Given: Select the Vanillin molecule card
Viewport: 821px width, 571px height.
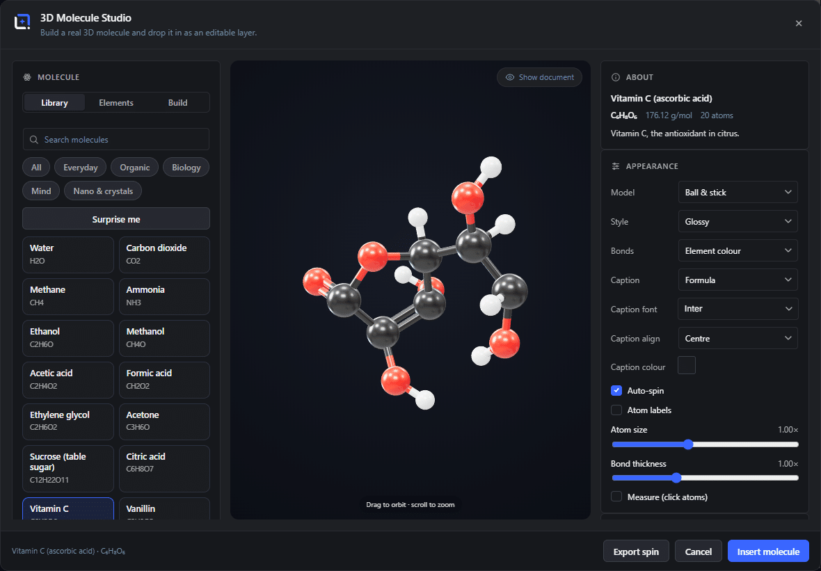Looking at the screenshot, I should (x=164, y=508).
